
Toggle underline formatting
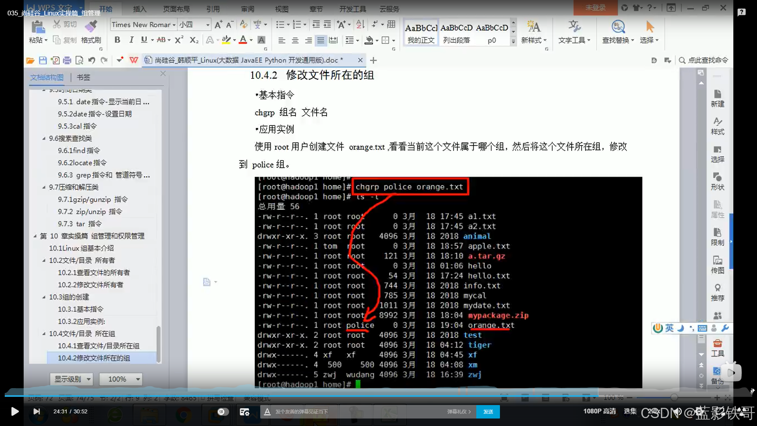(144, 40)
